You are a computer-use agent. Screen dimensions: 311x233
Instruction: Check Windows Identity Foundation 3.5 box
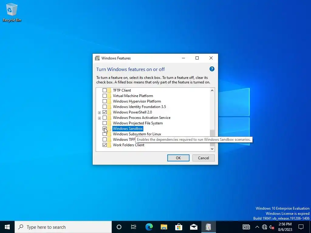[x=104, y=106]
